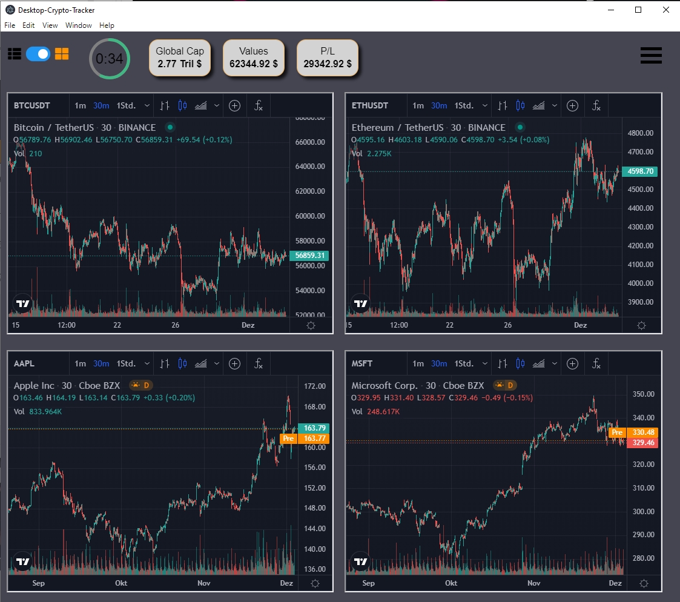Click the 56859.31 price label on BTCUSDT
This screenshot has width=680, height=602.
[x=309, y=256]
